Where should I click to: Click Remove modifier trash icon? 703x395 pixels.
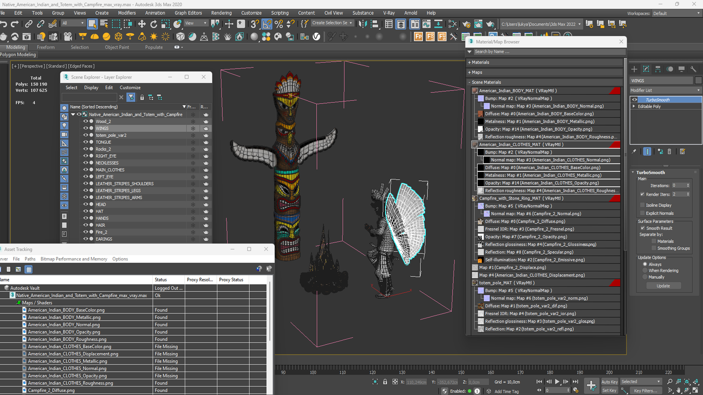669,151
